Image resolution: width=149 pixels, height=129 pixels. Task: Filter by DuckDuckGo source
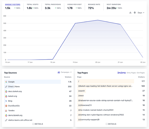[38, 106]
